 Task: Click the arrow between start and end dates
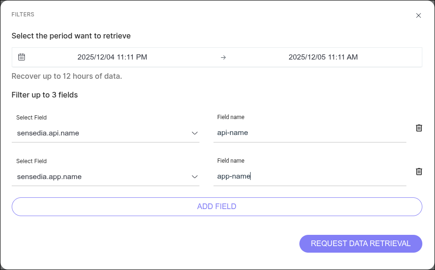click(223, 57)
